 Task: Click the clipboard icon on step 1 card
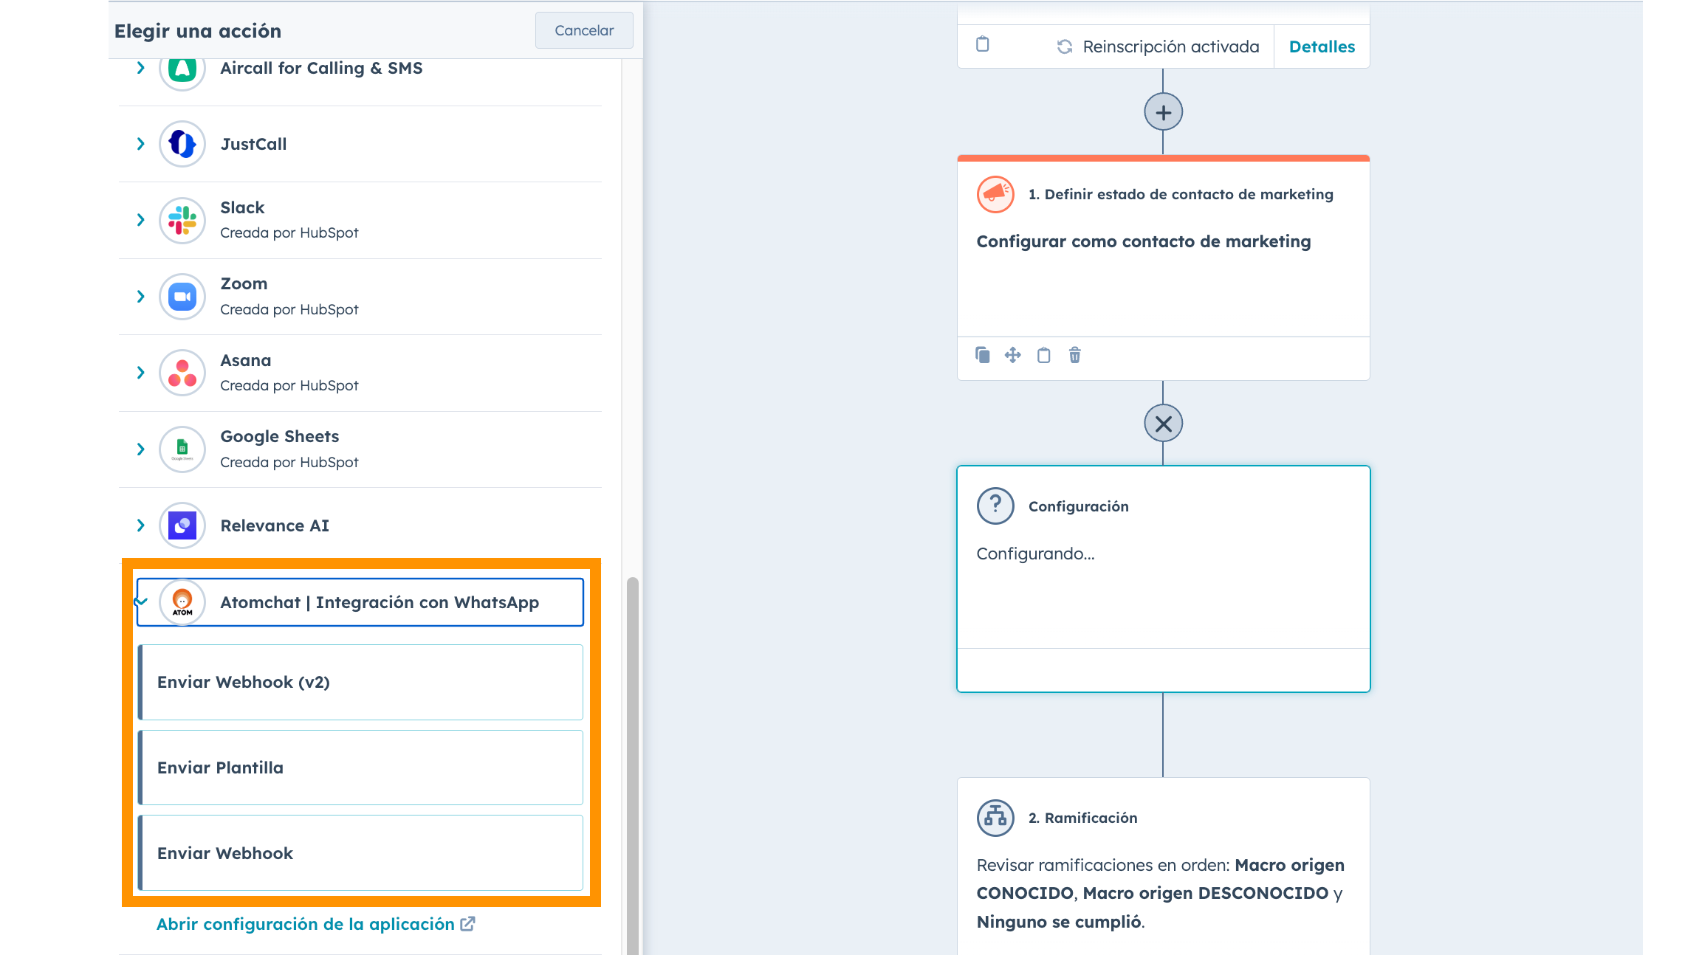point(1043,355)
